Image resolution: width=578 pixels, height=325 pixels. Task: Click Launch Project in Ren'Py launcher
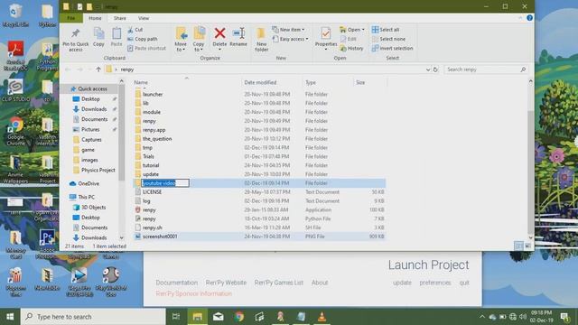[x=428, y=265]
